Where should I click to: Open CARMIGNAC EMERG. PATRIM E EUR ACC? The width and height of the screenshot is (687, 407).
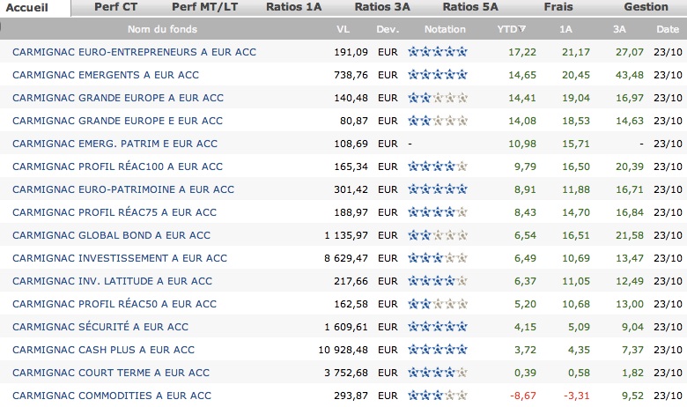tap(114, 144)
